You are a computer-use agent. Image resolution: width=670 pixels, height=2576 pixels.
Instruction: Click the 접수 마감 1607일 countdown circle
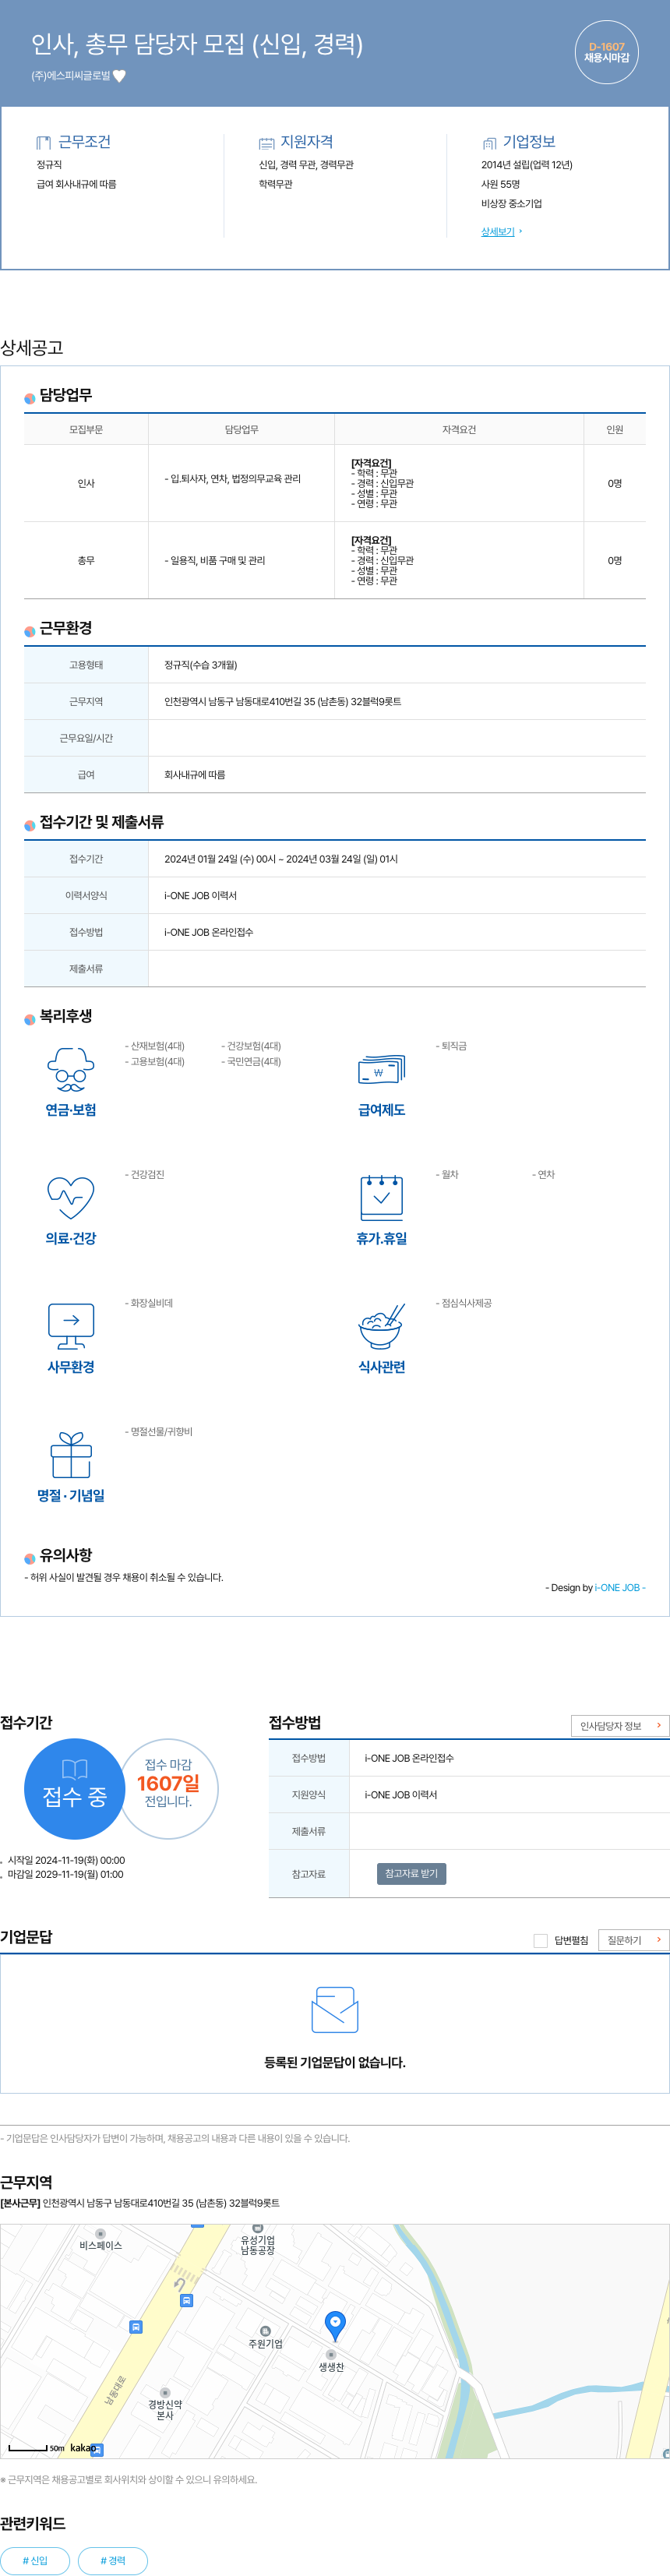168,1789
